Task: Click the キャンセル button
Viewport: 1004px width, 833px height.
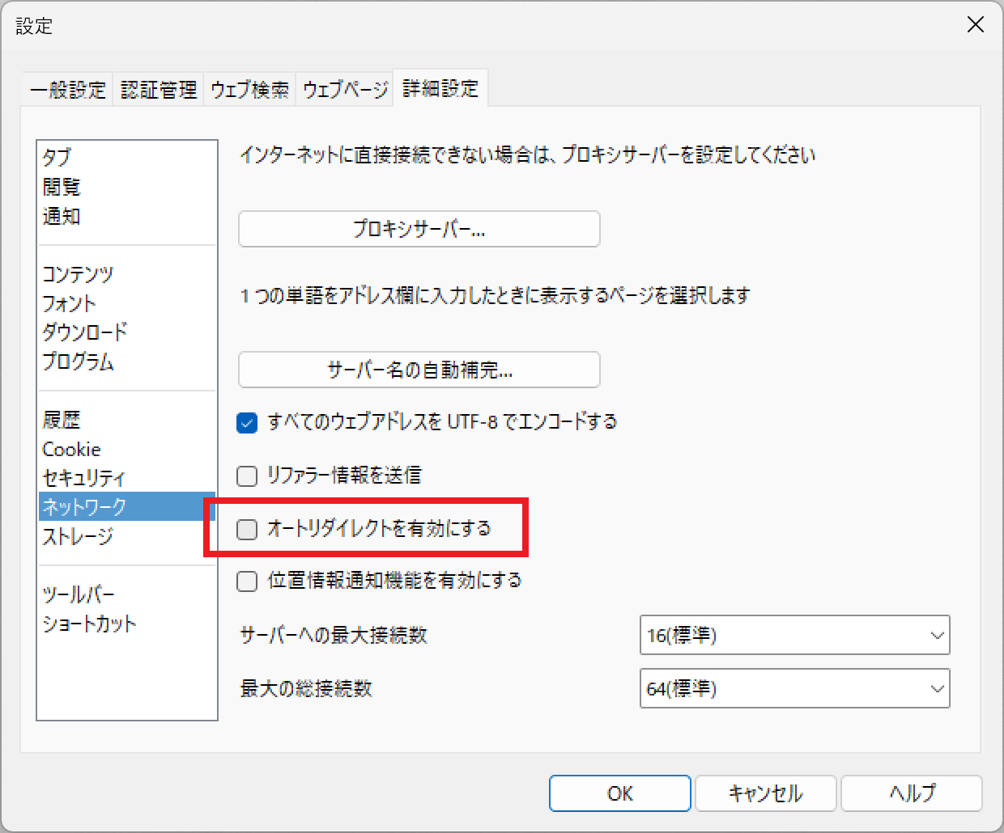Action: coord(765,793)
